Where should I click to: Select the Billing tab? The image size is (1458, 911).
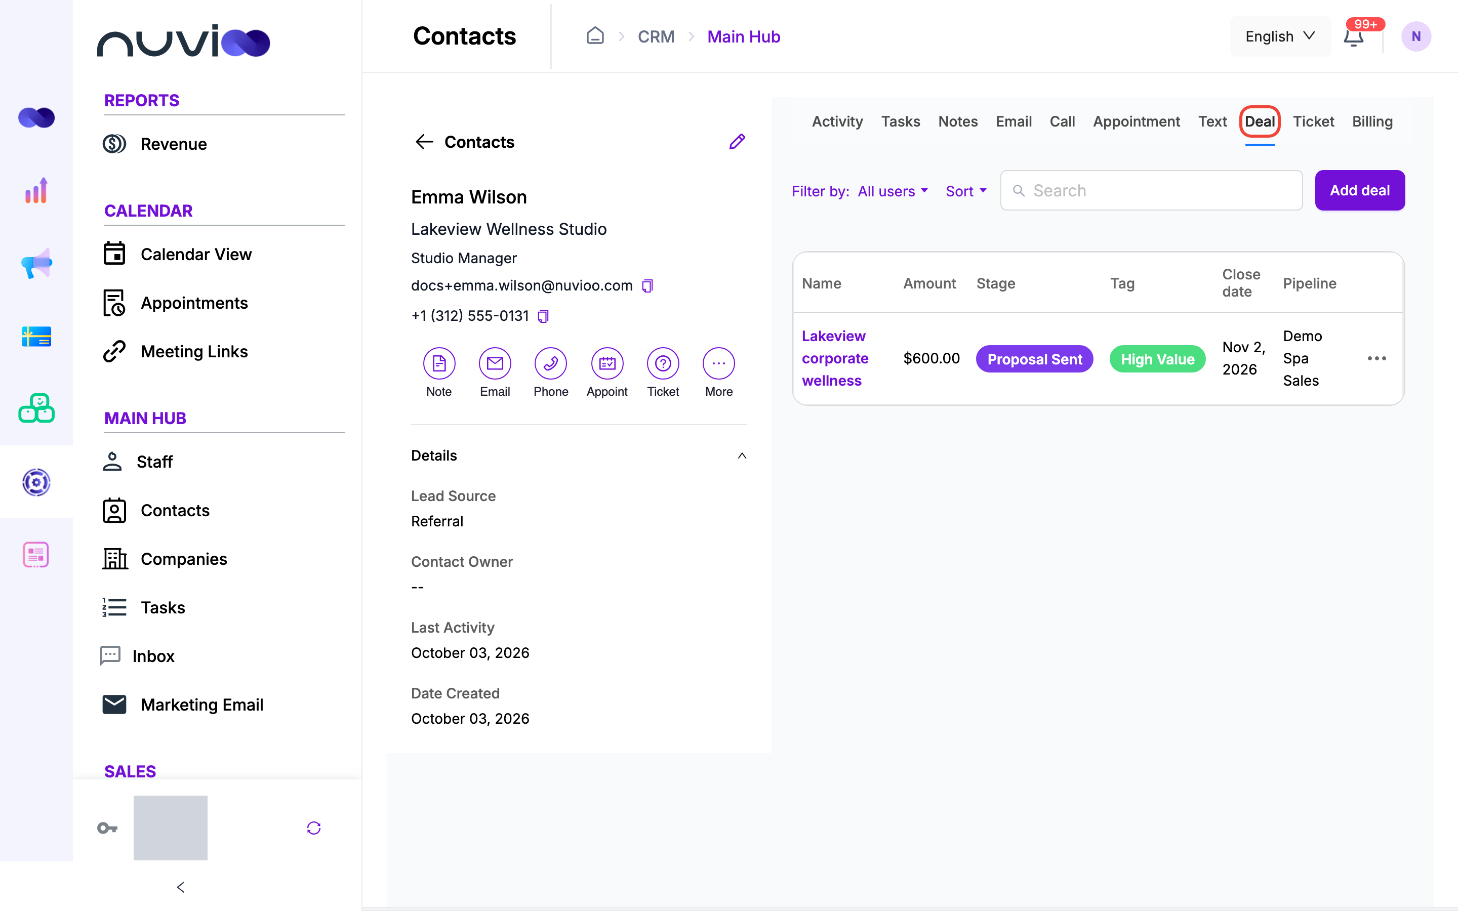point(1372,121)
